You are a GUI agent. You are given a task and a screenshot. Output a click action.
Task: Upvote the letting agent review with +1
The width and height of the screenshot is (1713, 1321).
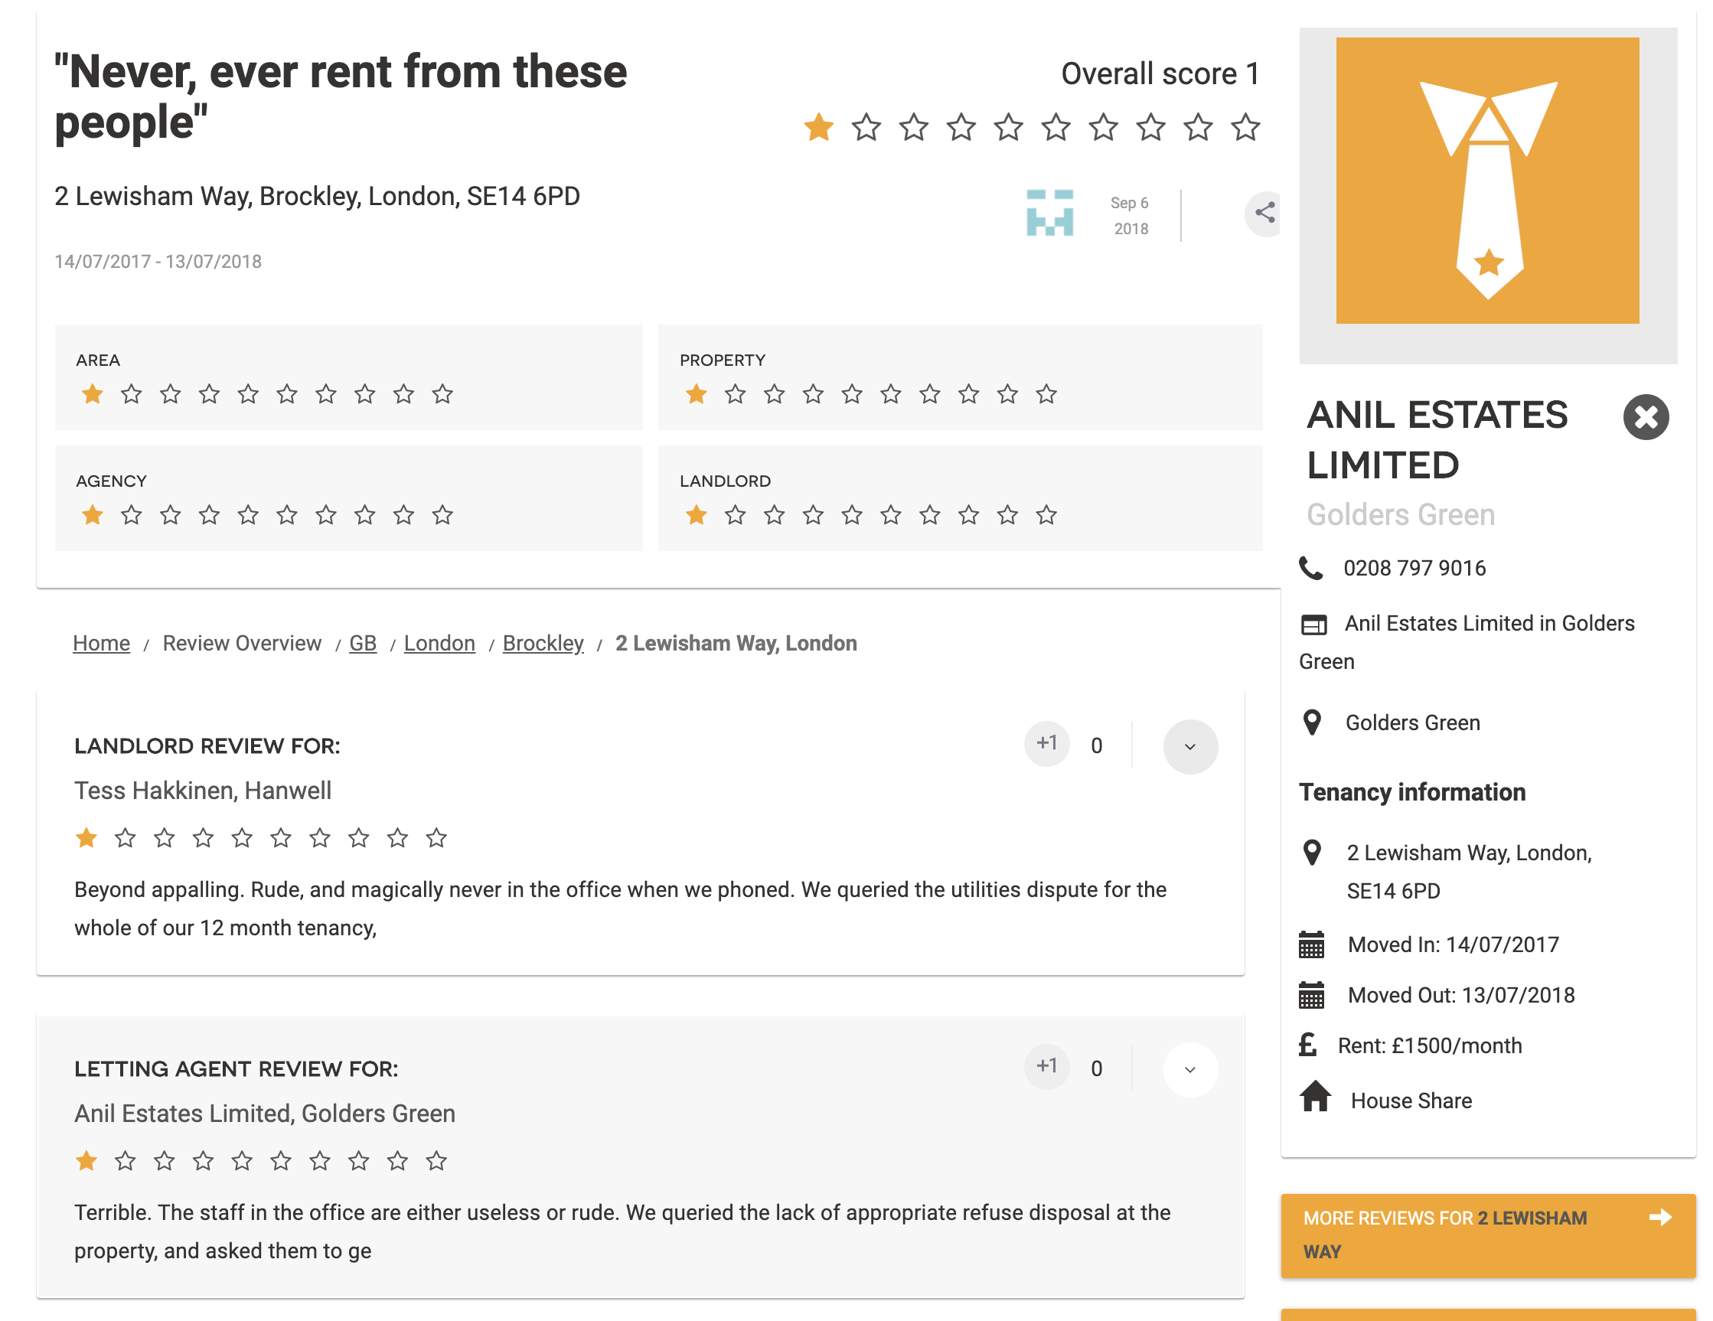click(x=1046, y=1067)
